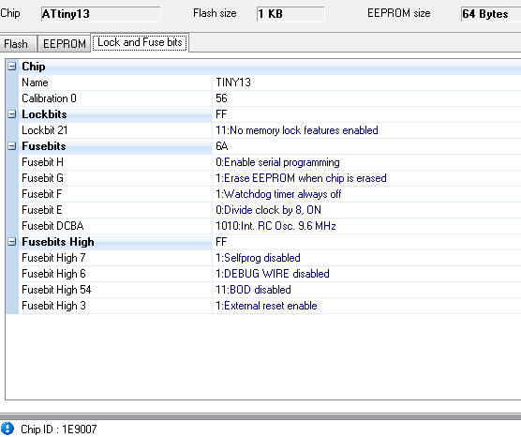Viewport: 521px width, 437px height.
Task: Select the Fusebit F row label
Action: pyautogui.click(x=42, y=194)
